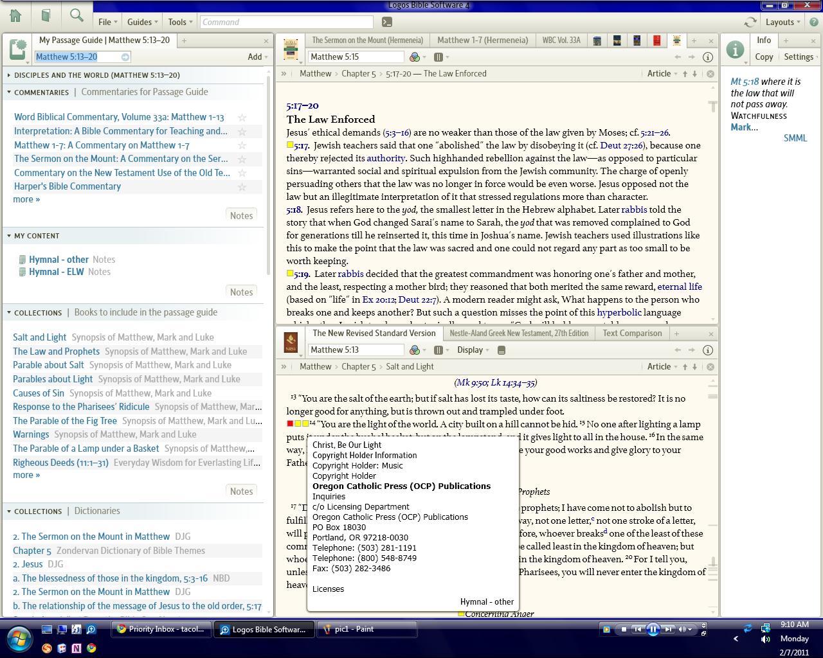The width and height of the screenshot is (823, 658).
Task: Close the commentary locator bar
Action: (x=710, y=74)
